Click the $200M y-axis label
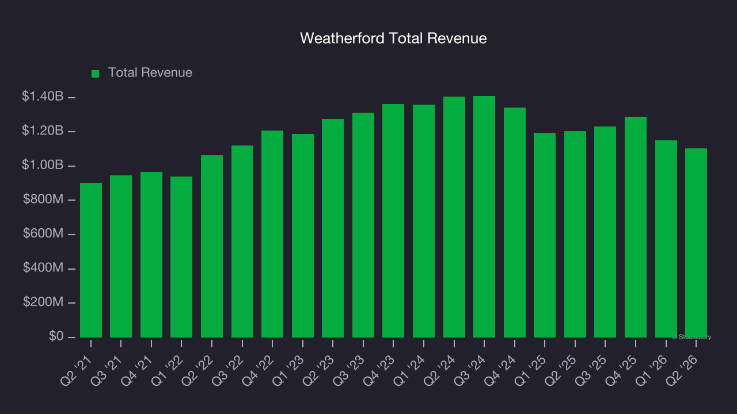This screenshot has width=737, height=414. pos(43,302)
